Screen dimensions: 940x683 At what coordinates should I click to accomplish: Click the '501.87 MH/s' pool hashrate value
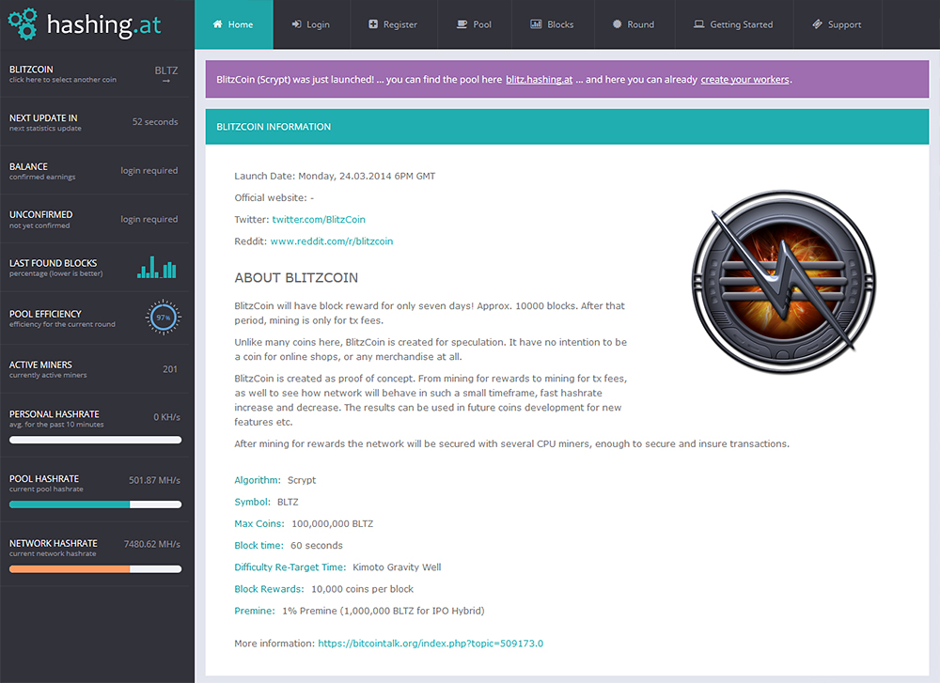pyautogui.click(x=155, y=480)
